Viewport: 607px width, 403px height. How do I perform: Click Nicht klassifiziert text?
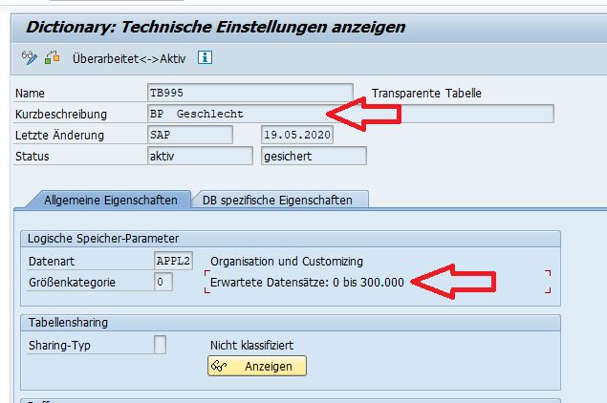tap(251, 345)
